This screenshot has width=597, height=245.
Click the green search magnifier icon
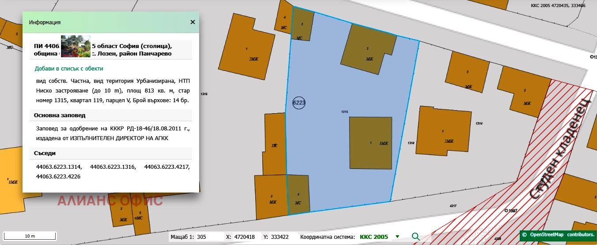(x=416, y=237)
